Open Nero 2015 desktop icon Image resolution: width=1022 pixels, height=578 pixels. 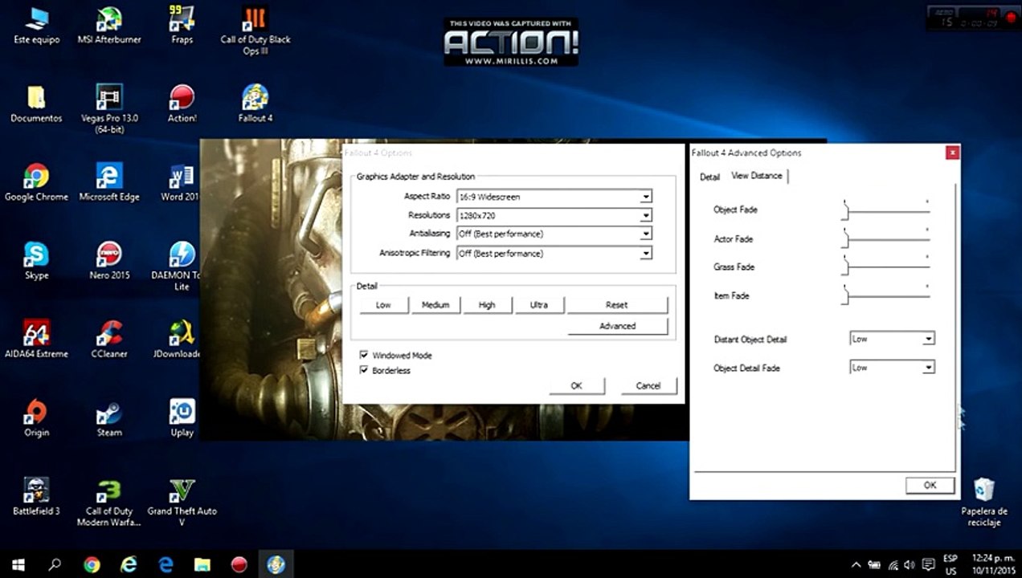coord(109,262)
